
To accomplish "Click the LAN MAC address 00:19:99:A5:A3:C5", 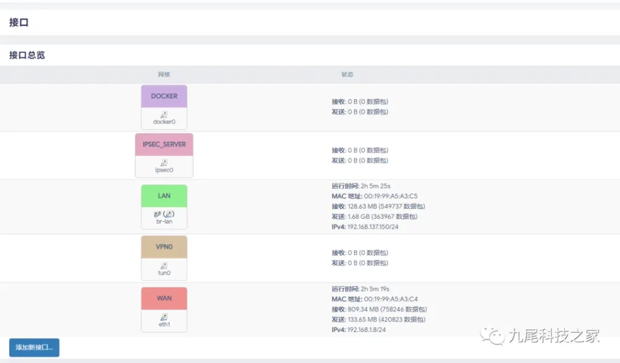I will click(391, 196).
